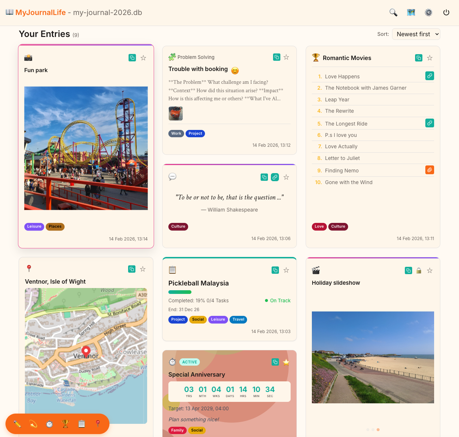The width and height of the screenshot is (459, 437).
Task: Open the link attached to Love Happens
Action: pos(429,76)
